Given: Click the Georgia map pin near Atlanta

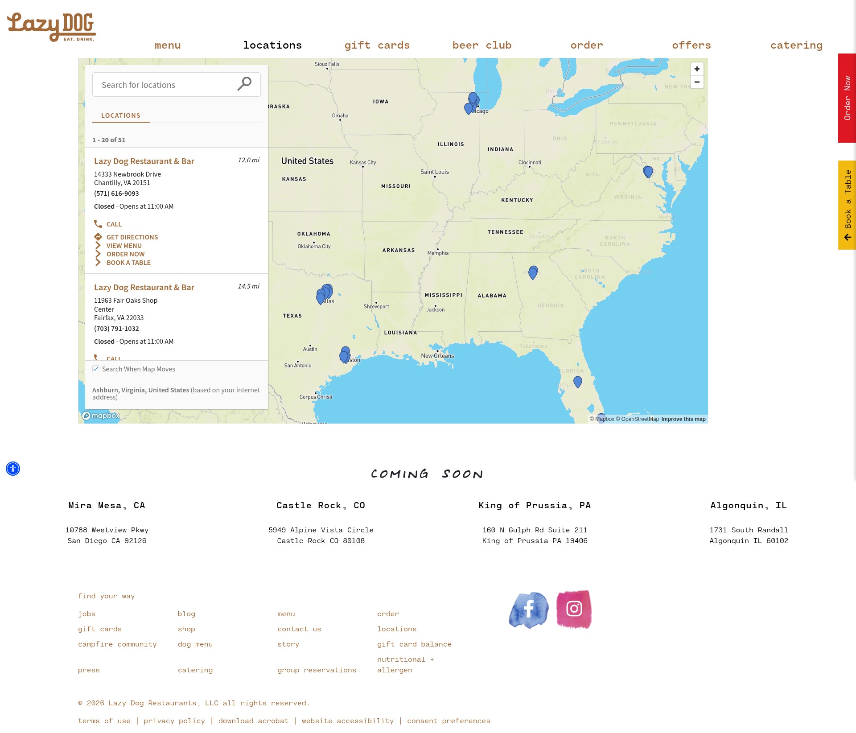Looking at the screenshot, I should [533, 273].
